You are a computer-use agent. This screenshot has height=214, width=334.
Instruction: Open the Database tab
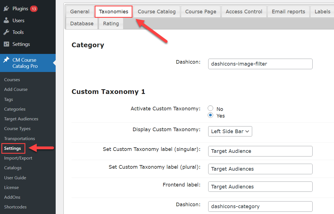[82, 24]
